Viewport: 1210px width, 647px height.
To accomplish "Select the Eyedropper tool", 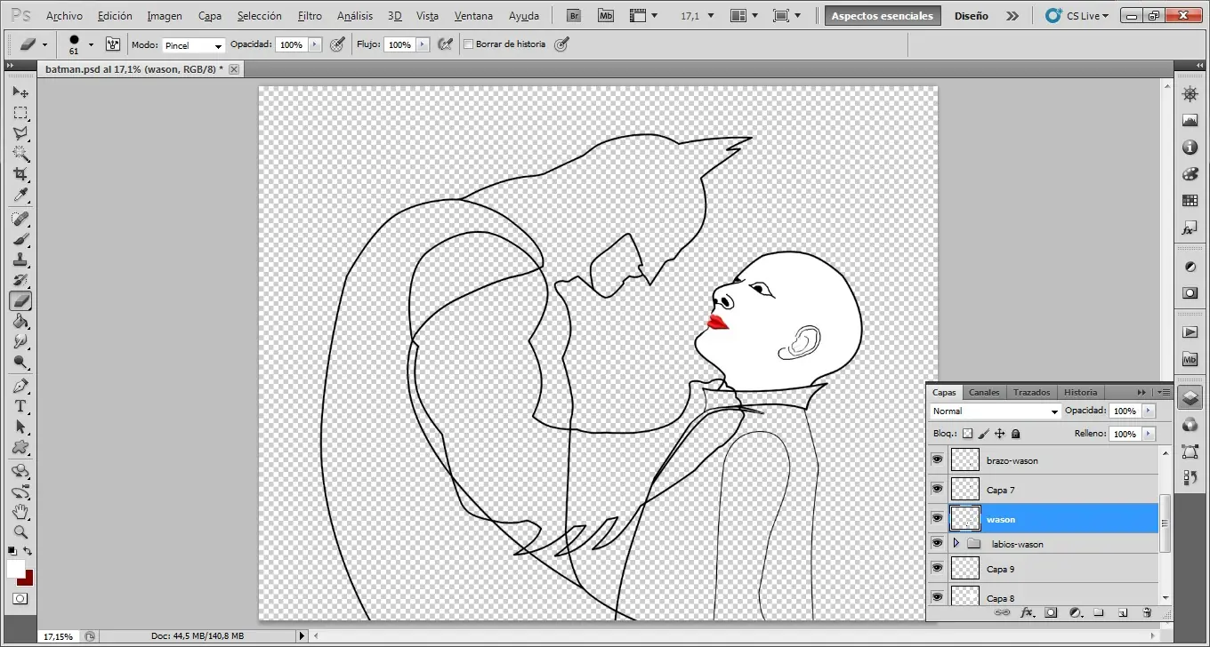I will [x=20, y=196].
